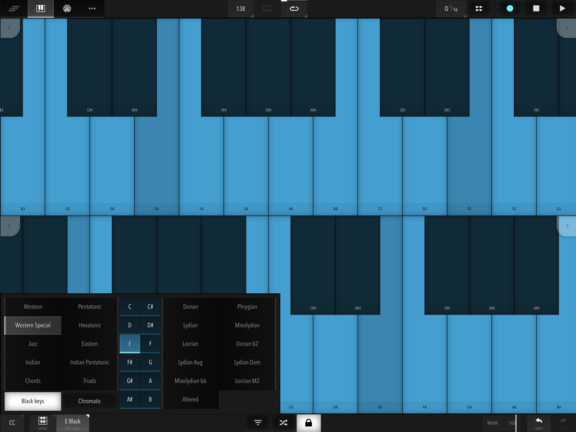
Task: Select the Indian Pentatonic category
Action: pos(90,362)
